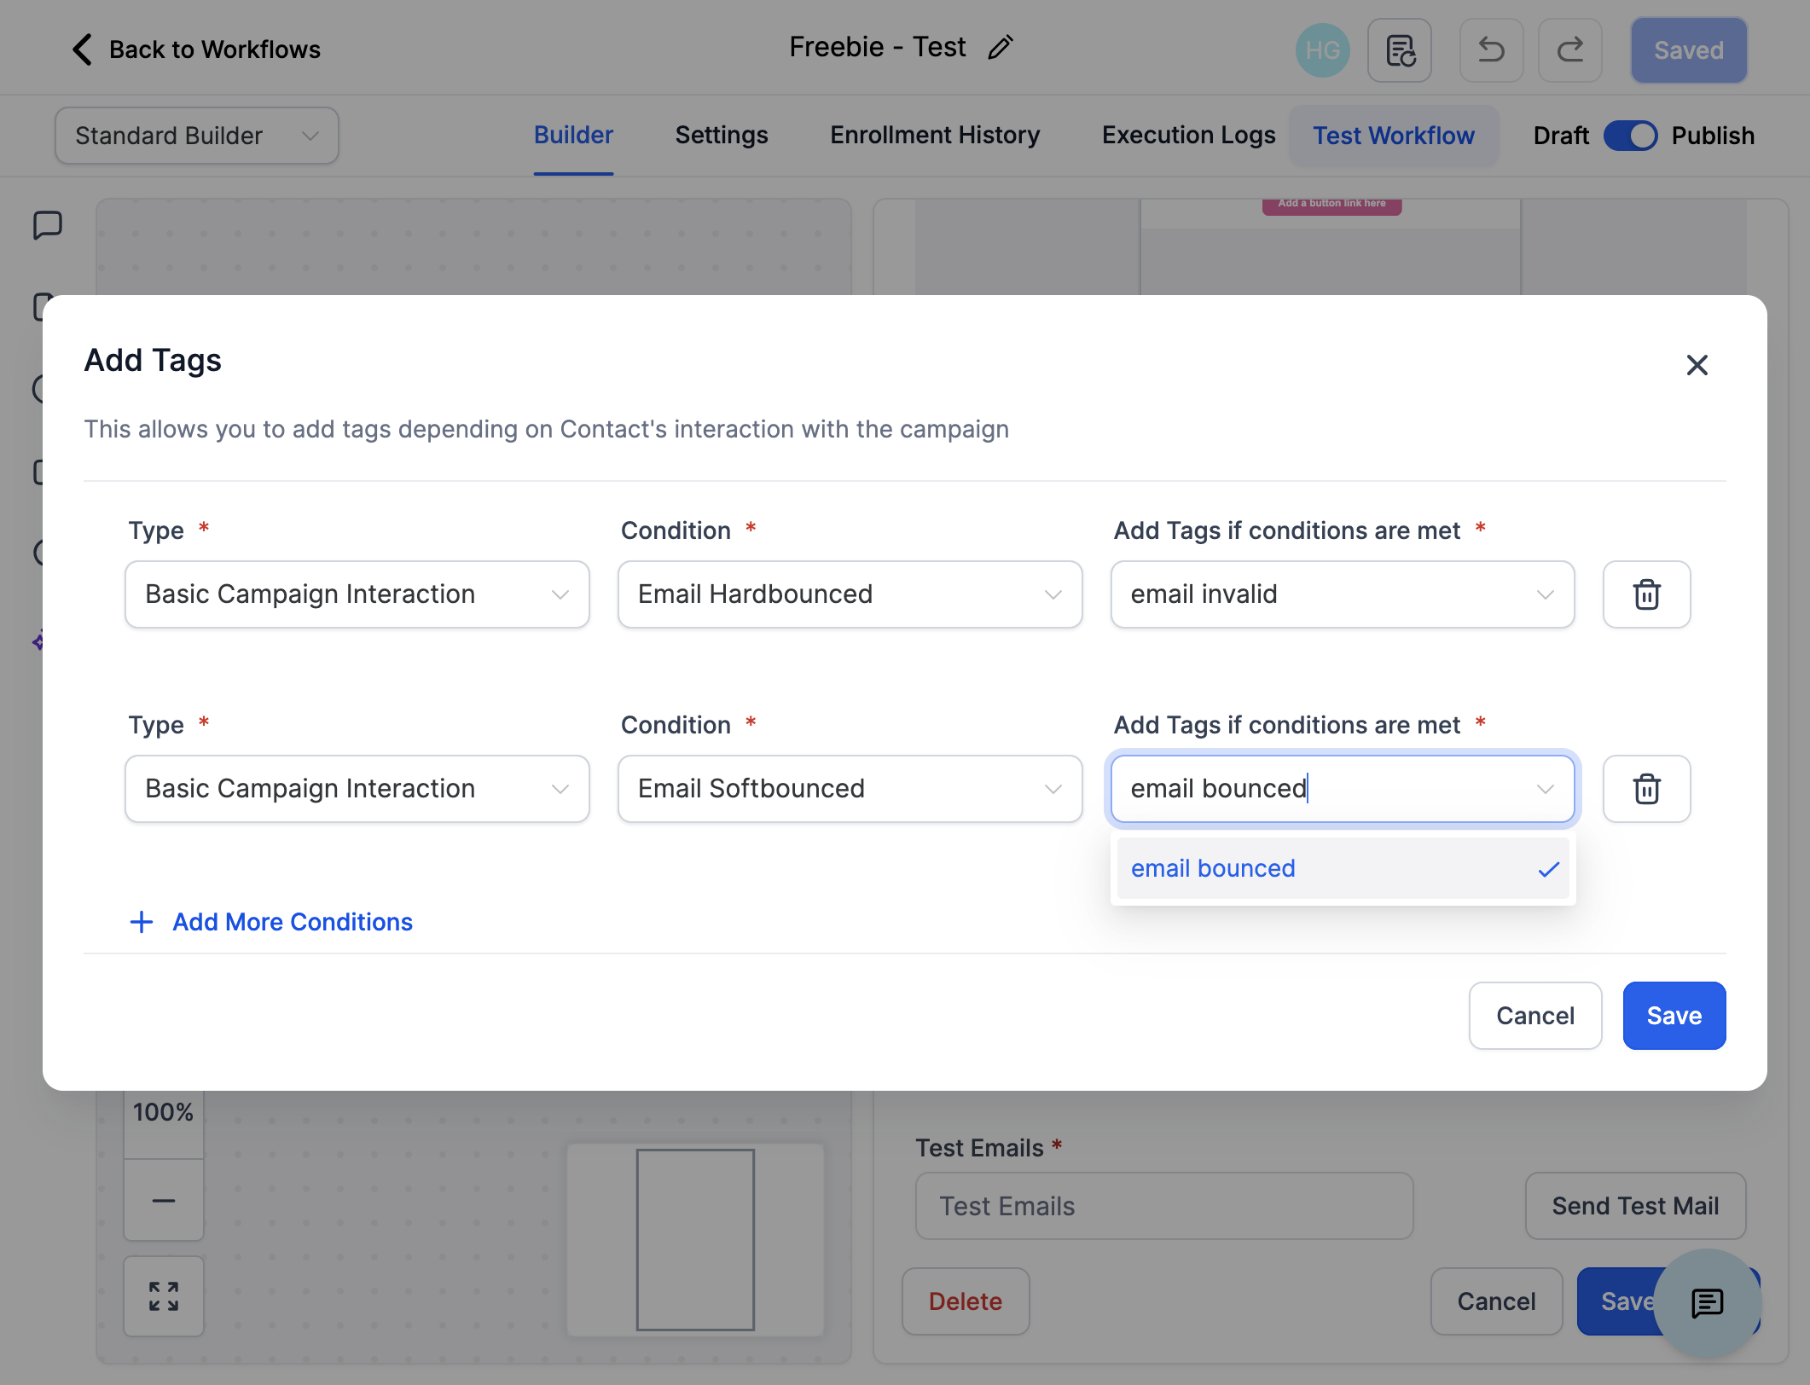Click the red Delete button
This screenshot has width=1810, height=1385.
click(x=966, y=1301)
